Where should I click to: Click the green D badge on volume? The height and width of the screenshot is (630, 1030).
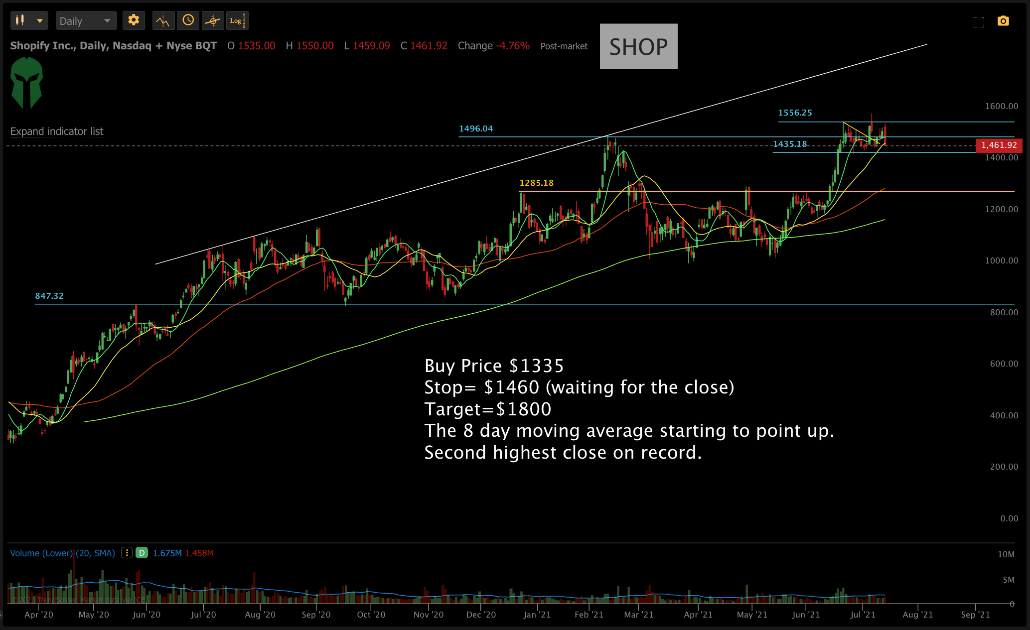[142, 553]
